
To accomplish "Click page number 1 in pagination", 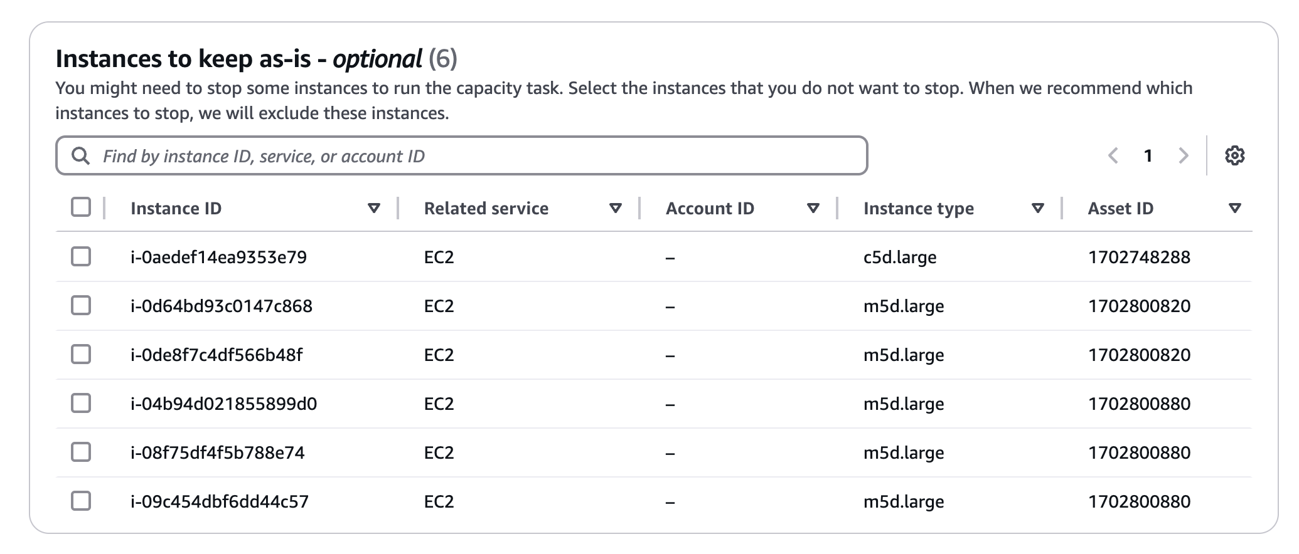I will tap(1148, 155).
